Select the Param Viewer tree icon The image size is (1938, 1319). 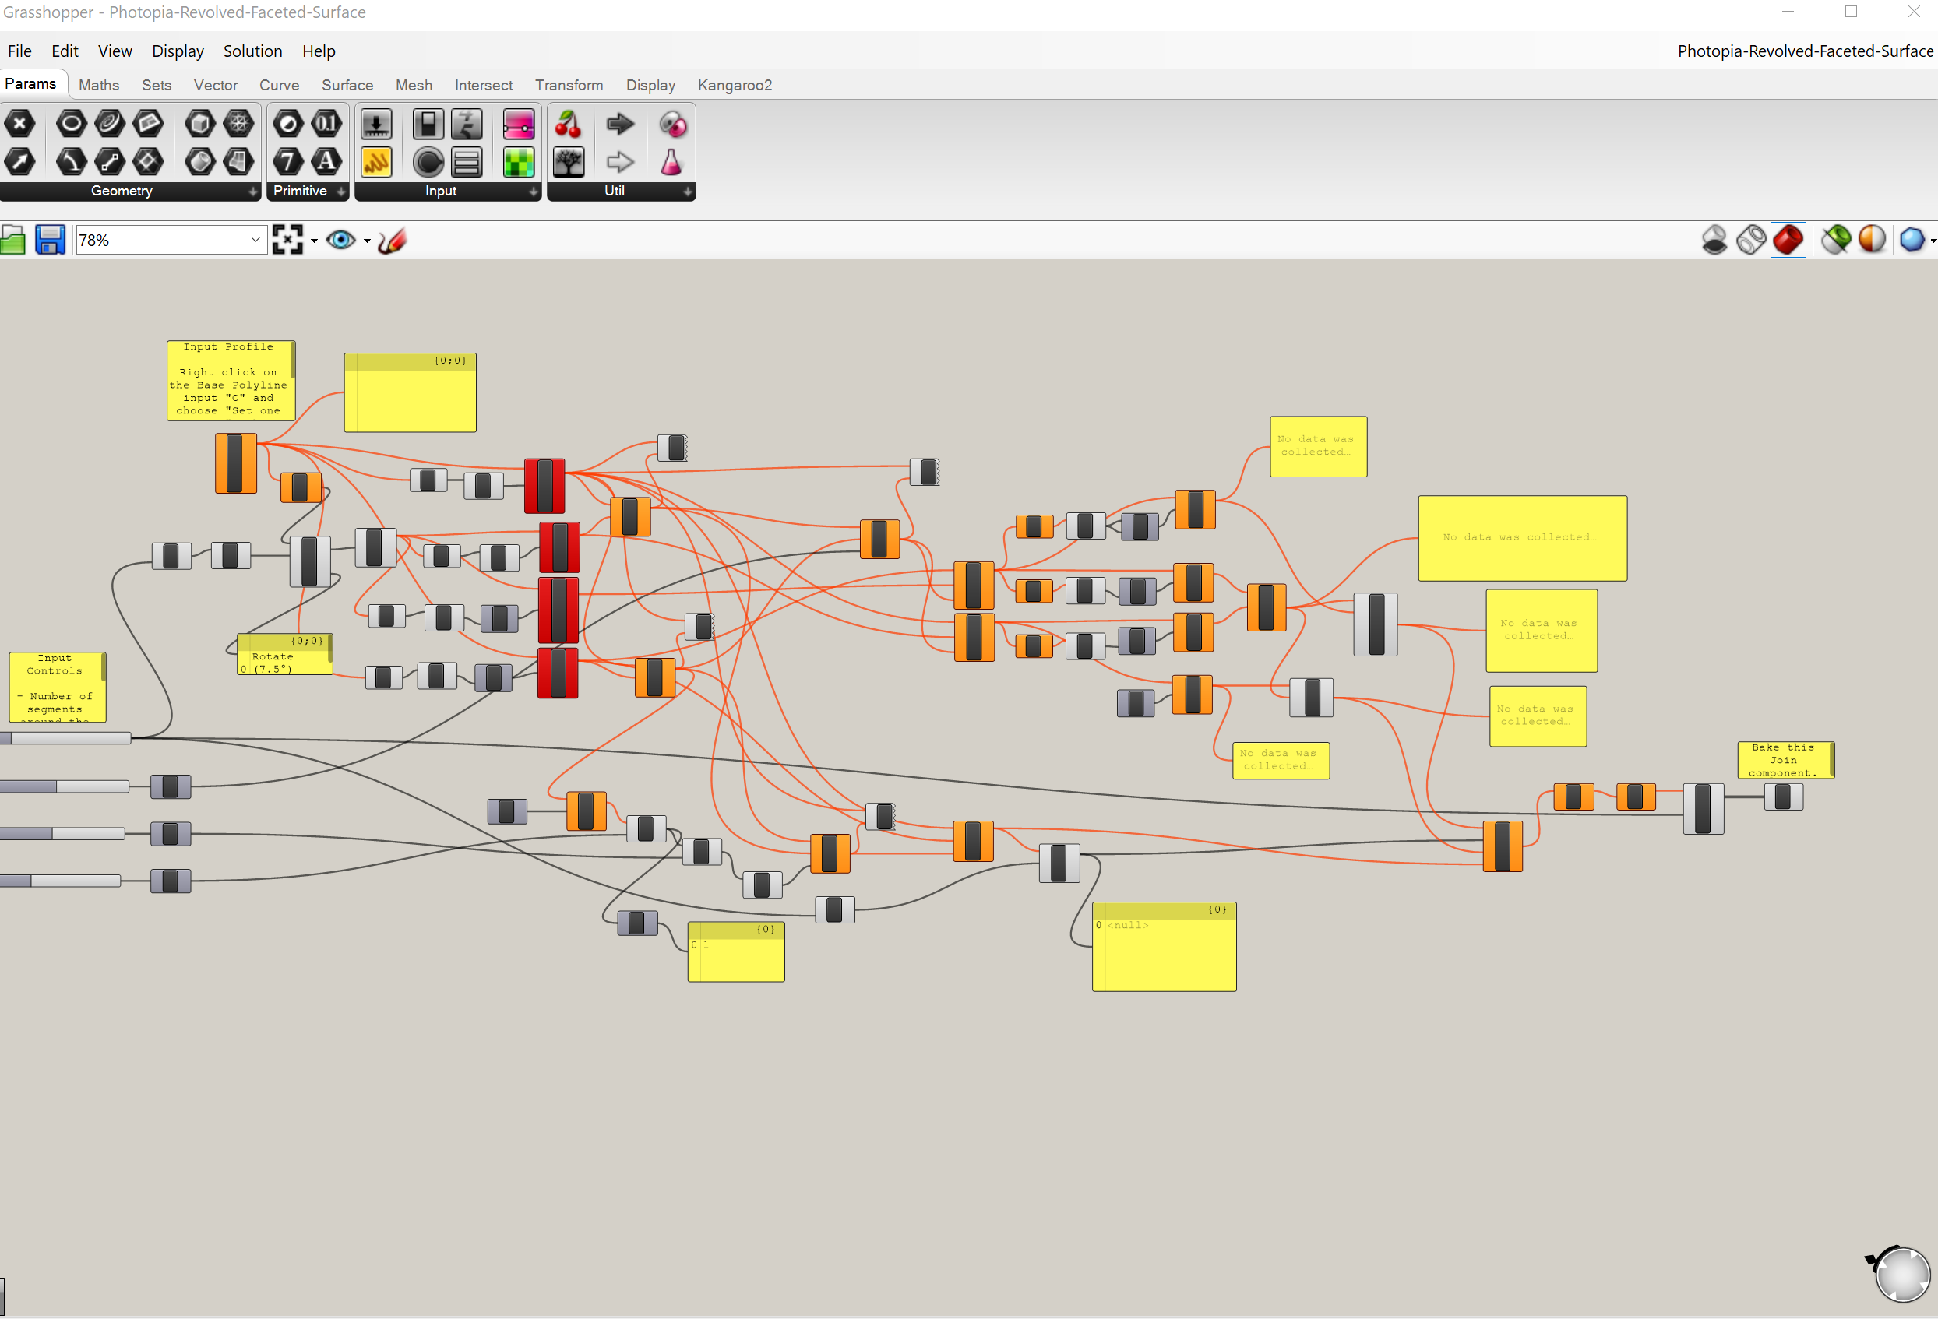[x=569, y=162]
